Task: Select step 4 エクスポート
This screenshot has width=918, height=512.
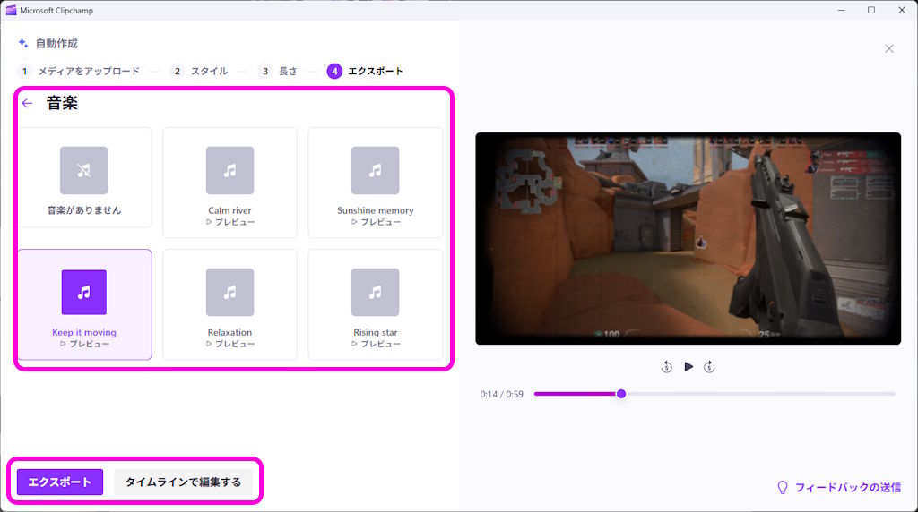Action: 366,72
